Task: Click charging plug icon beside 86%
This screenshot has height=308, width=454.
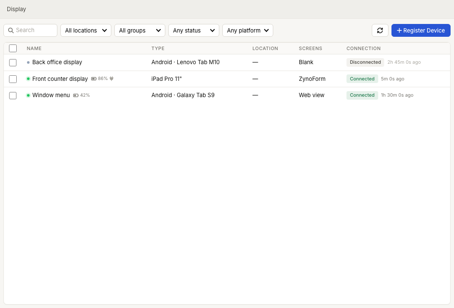Action: 111,78
